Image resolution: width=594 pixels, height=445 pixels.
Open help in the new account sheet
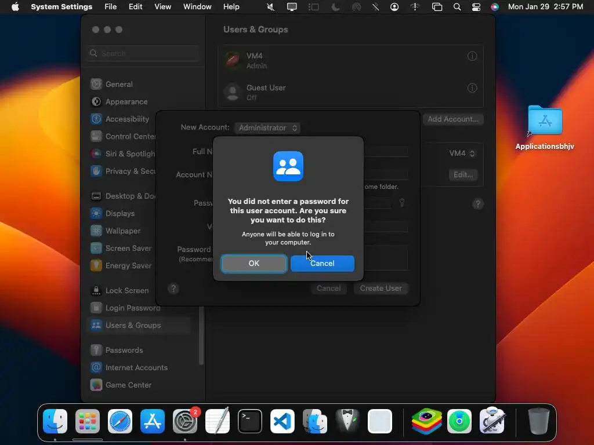[x=173, y=289]
